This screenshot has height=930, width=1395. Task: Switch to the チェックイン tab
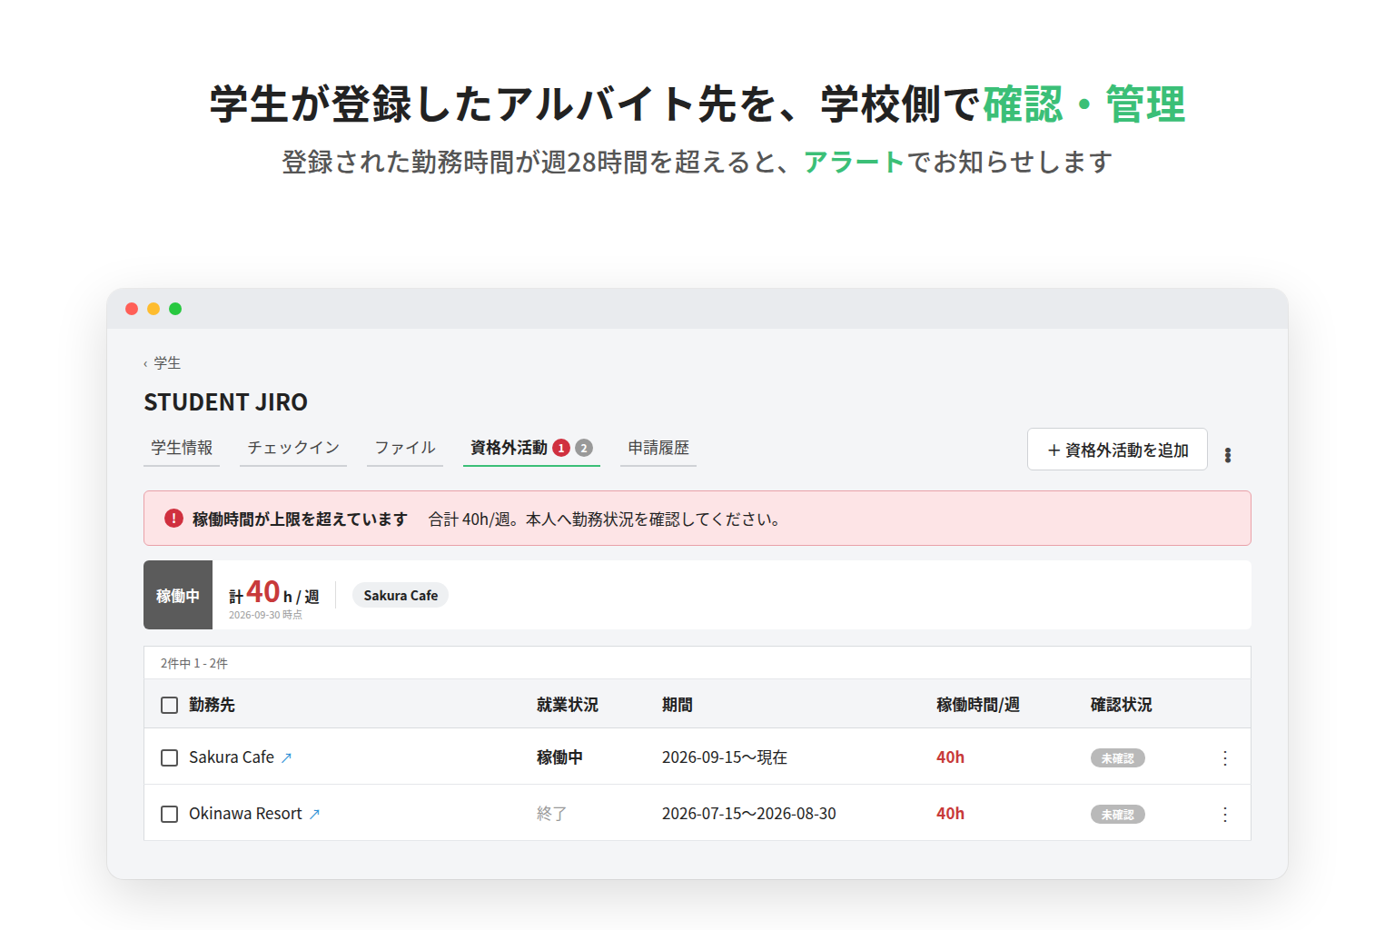point(293,448)
